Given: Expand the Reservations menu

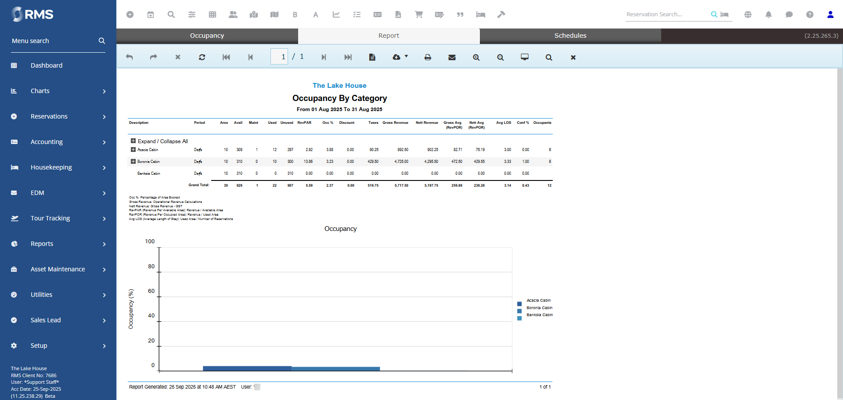Looking at the screenshot, I should (58, 116).
